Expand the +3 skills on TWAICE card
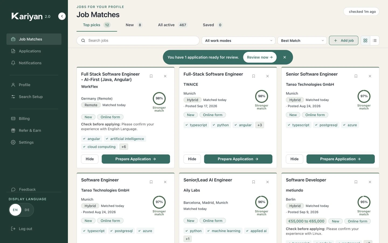The height and width of the screenshot is (243, 388). pos(259,125)
